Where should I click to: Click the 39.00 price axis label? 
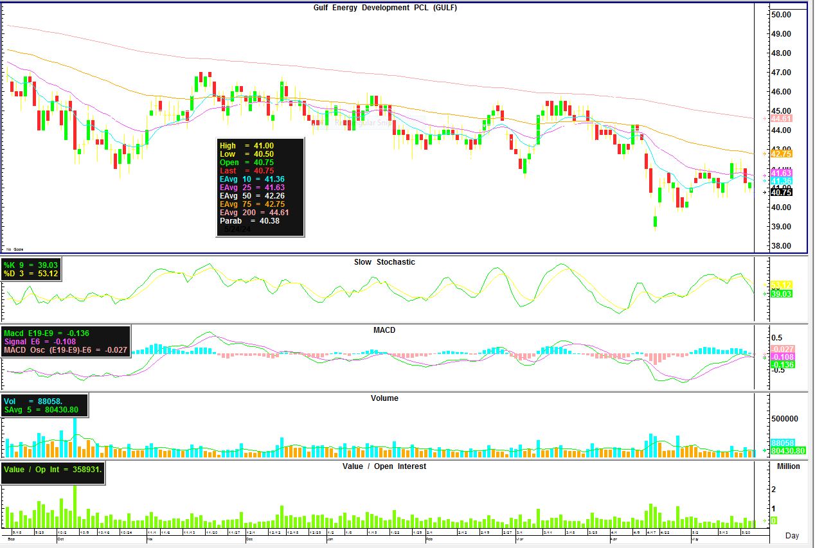(x=781, y=227)
